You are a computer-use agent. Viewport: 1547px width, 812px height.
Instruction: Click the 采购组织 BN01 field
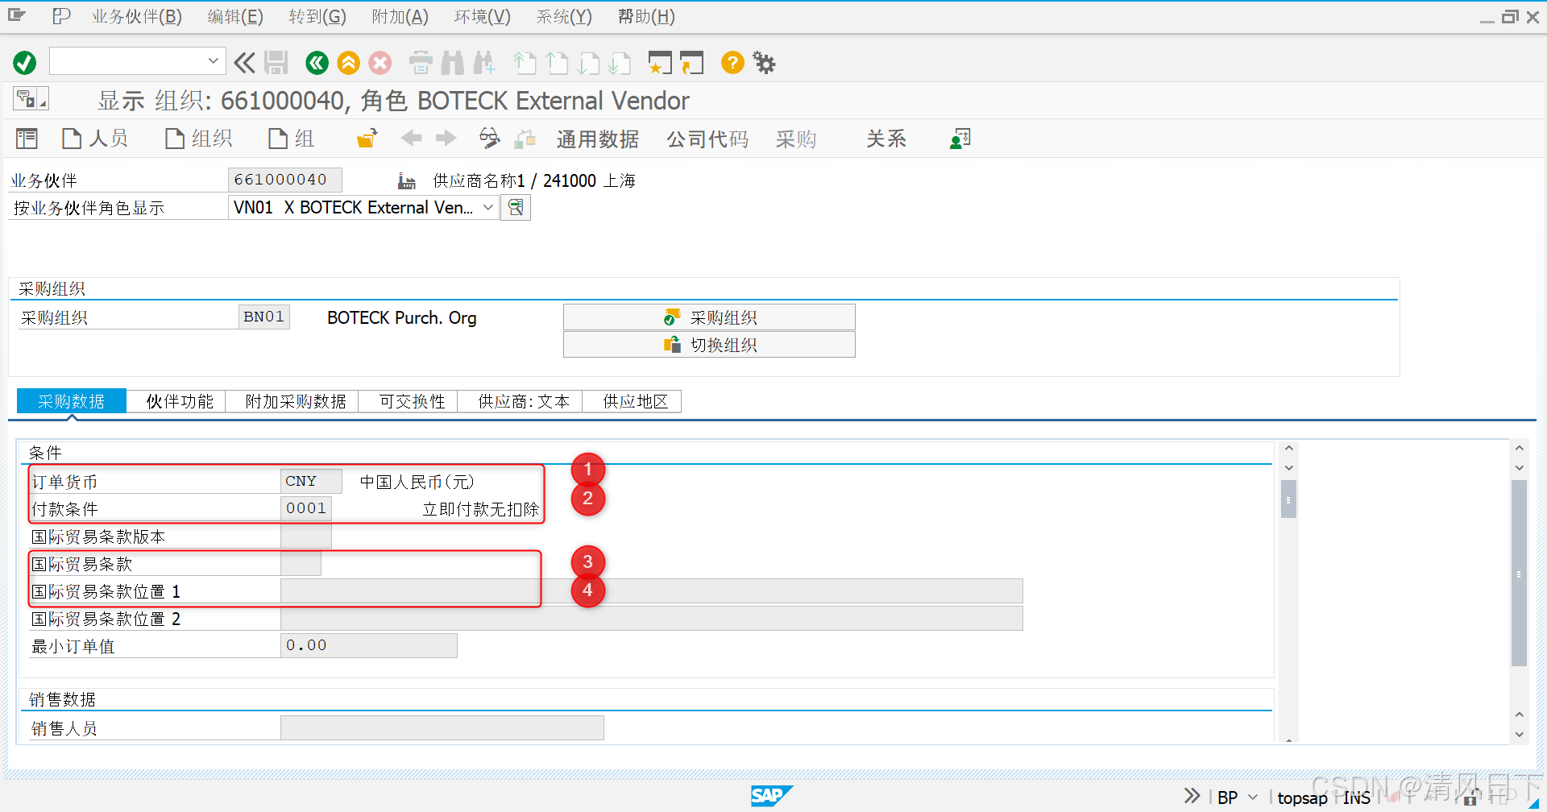point(264,317)
